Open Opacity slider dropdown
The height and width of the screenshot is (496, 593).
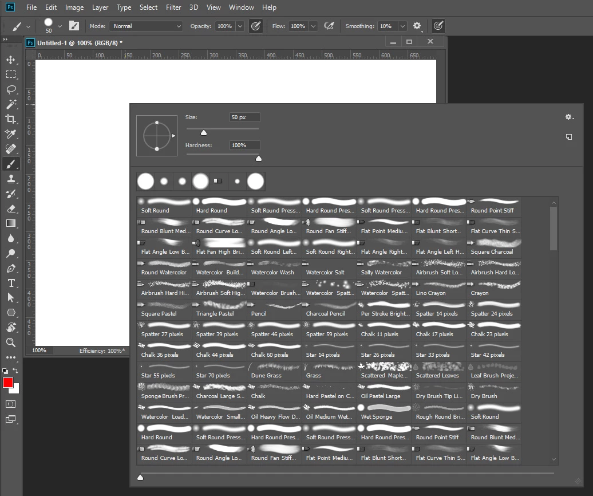(240, 26)
